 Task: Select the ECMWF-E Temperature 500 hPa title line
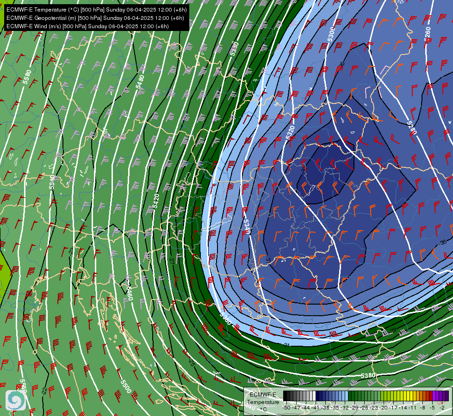pyautogui.click(x=97, y=10)
